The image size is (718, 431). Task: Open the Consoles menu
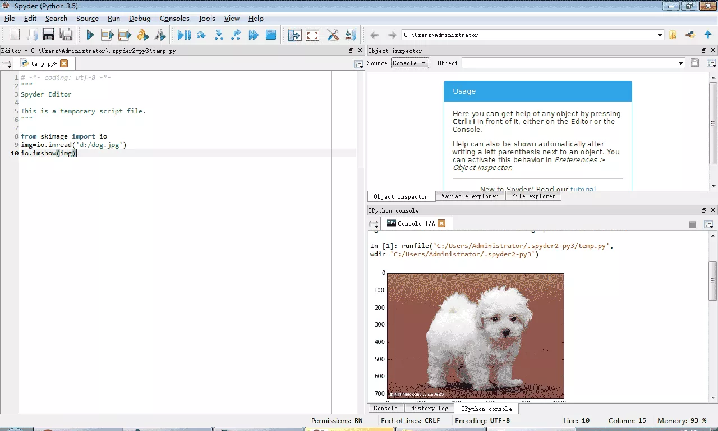click(x=174, y=19)
